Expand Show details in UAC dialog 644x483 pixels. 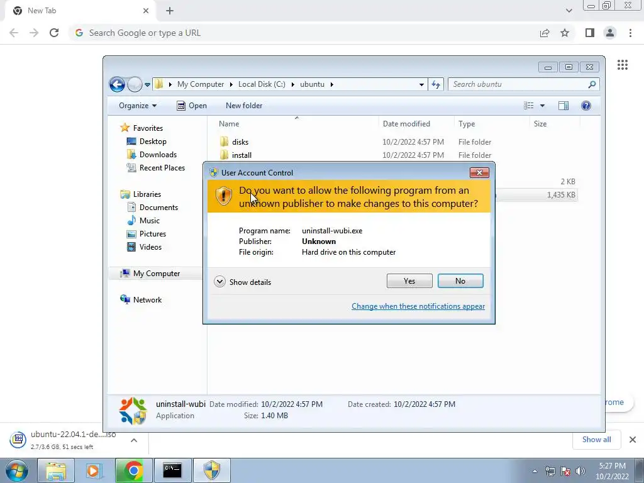pos(243,282)
